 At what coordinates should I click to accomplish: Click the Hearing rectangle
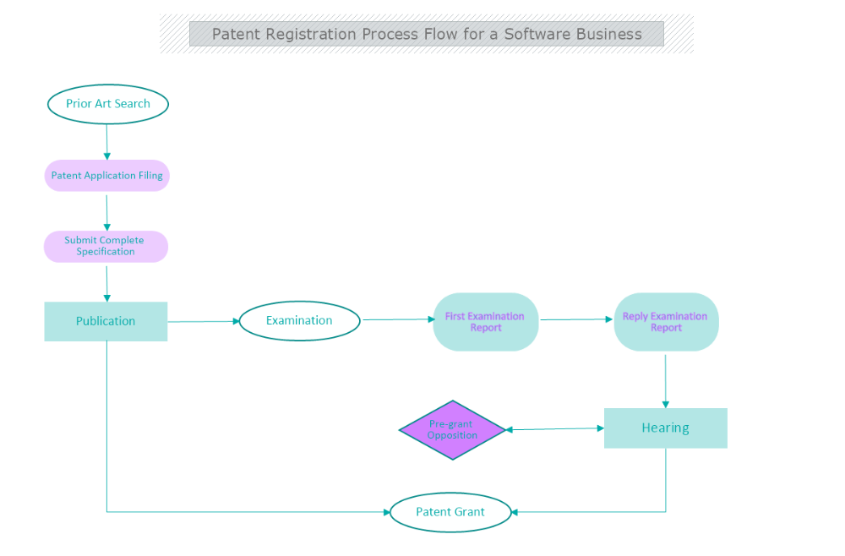pyautogui.click(x=665, y=428)
